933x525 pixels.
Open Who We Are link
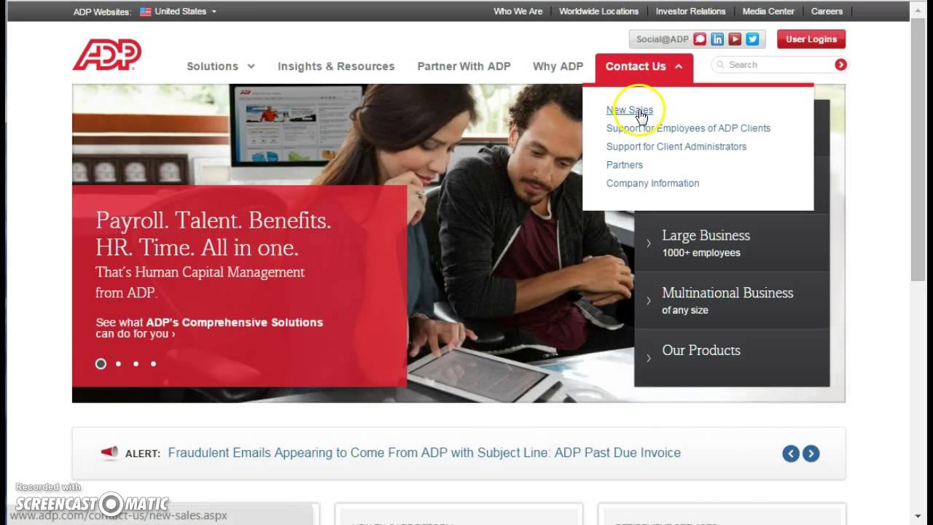[518, 12]
